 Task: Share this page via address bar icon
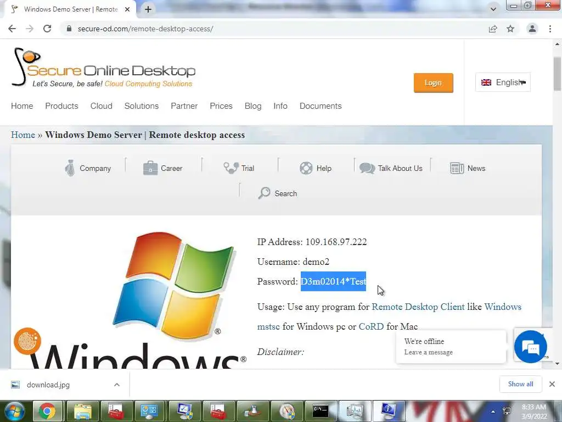[x=493, y=29]
